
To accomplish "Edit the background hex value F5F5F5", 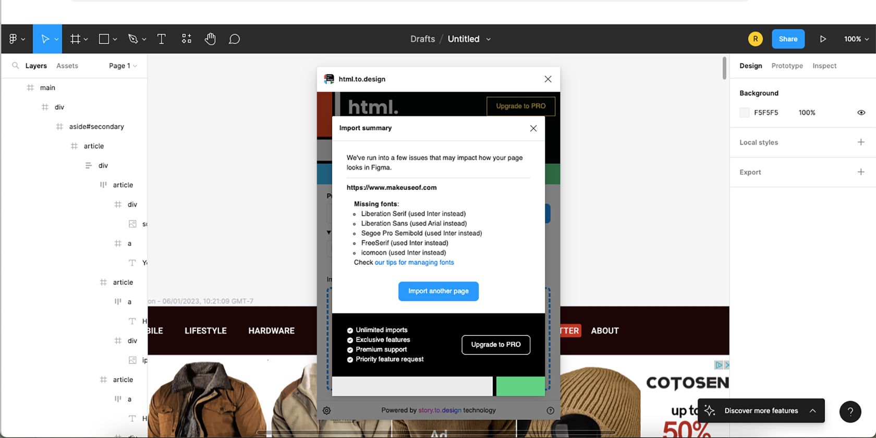I will pyautogui.click(x=766, y=113).
